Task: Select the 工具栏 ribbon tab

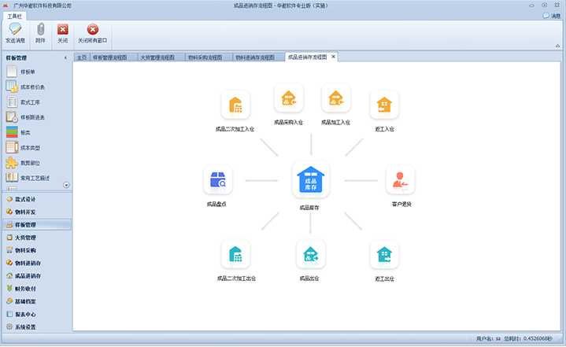Action: click(14, 17)
